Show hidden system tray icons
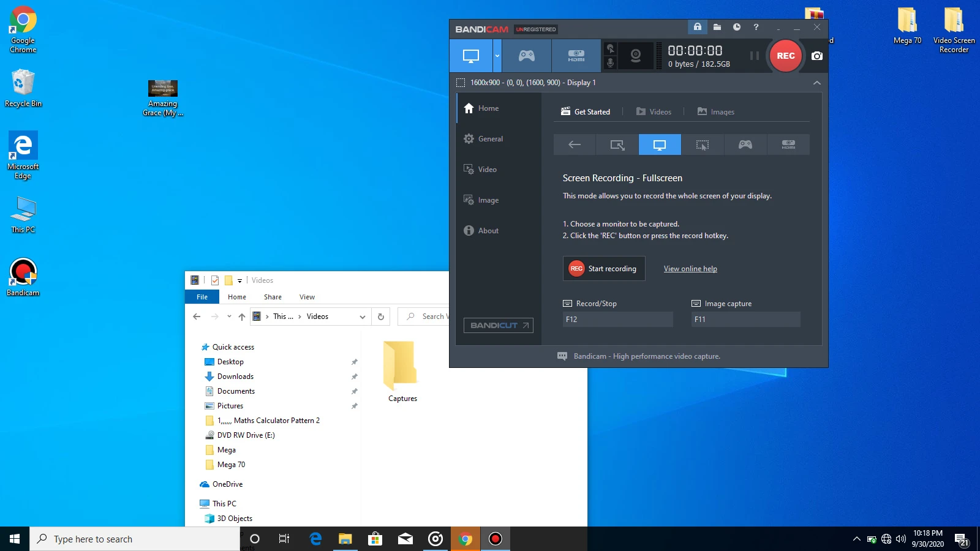This screenshot has width=980, height=551. click(856, 539)
